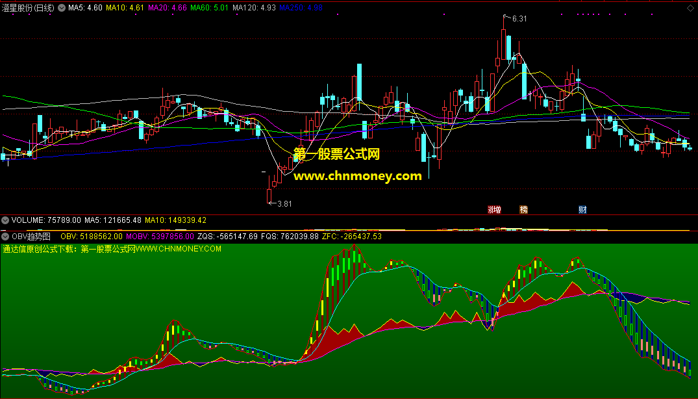The width and height of the screenshot is (698, 399).
Task: Click the 榜 event marker
Action: (523, 210)
